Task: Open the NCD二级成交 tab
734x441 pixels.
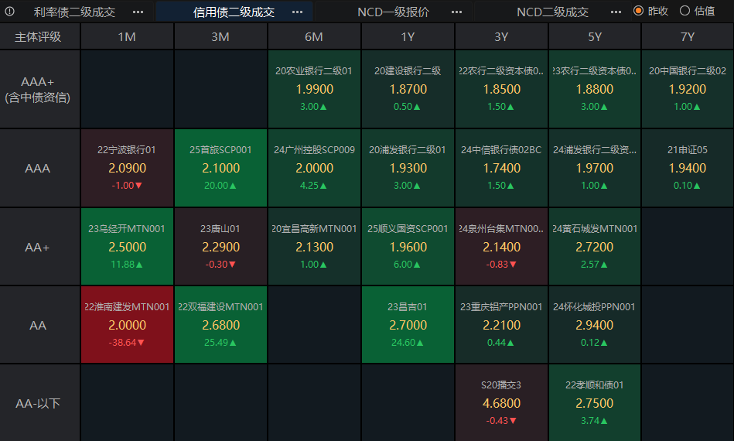Action: pos(552,12)
